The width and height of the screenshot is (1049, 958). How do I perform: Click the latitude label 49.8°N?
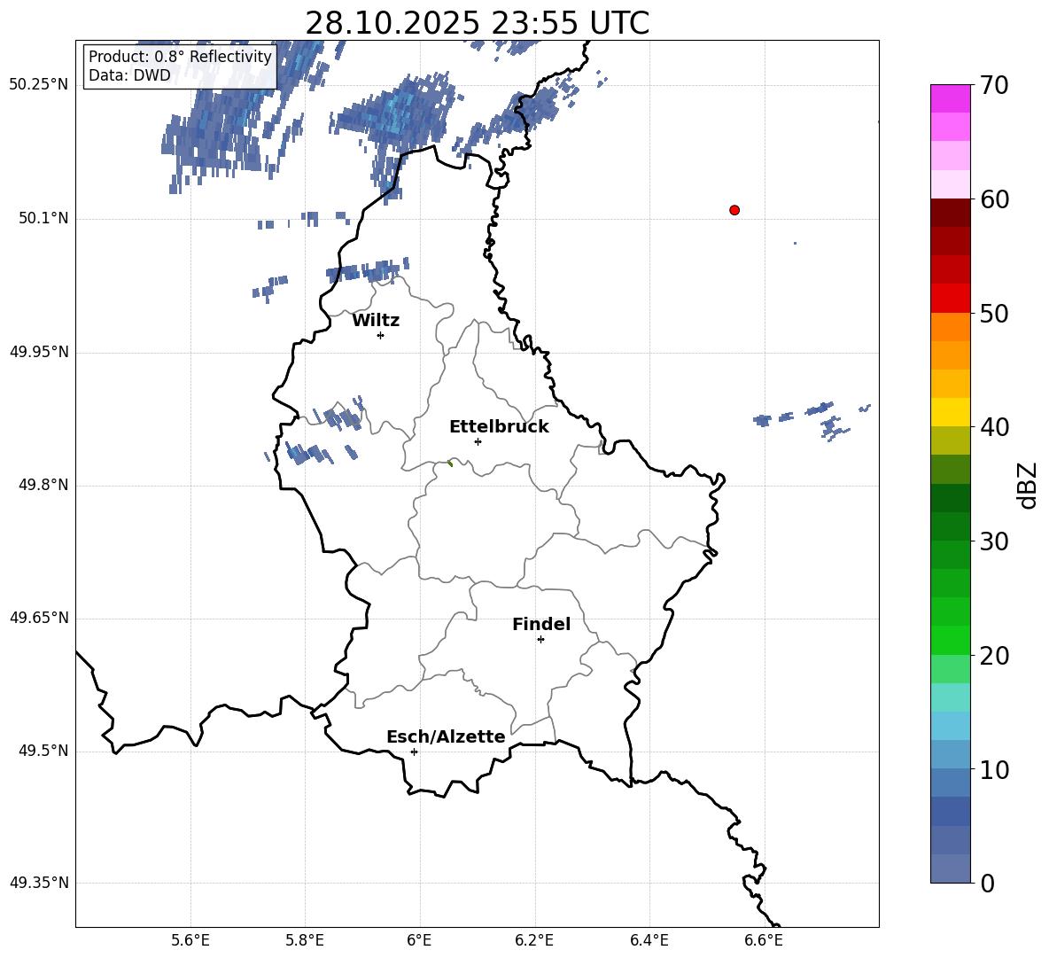[44, 485]
